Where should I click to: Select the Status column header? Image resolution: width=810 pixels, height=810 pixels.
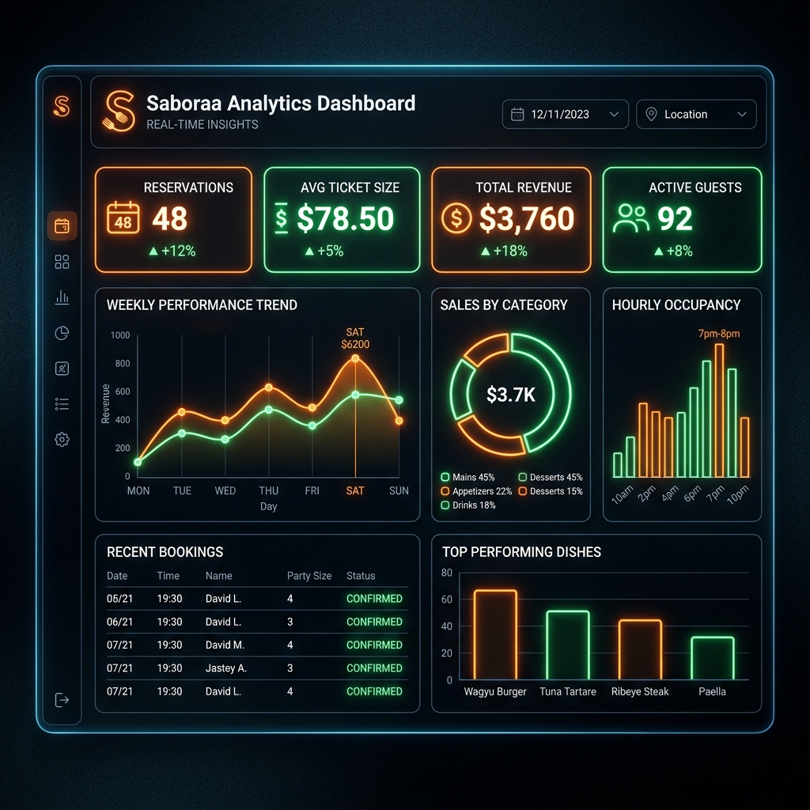point(361,576)
